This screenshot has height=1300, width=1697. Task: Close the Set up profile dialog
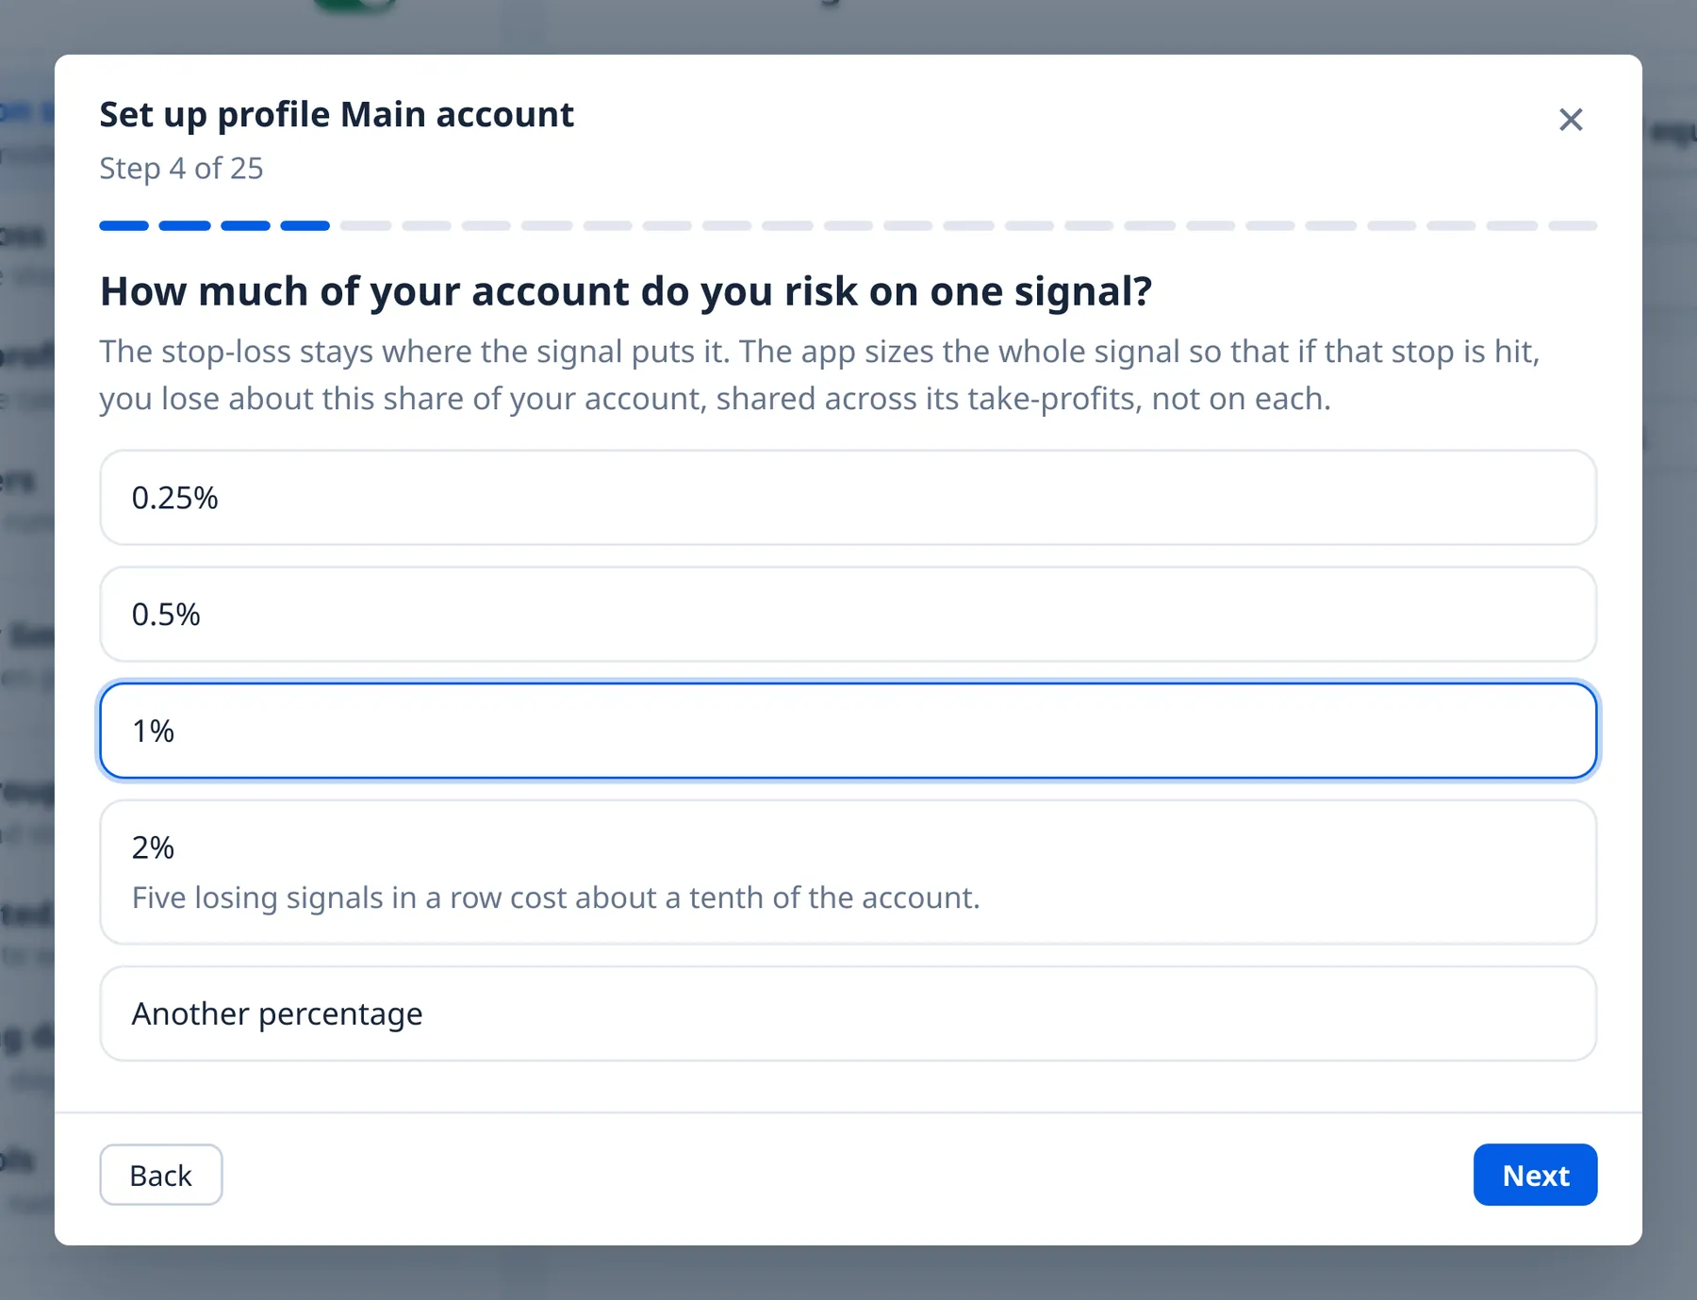pos(1570,120)
